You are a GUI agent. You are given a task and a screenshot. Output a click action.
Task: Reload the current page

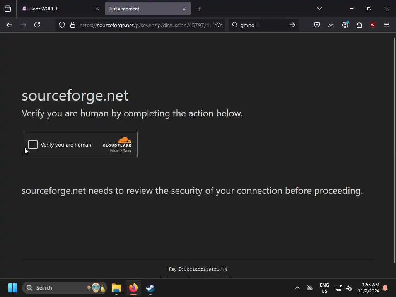click(37, 25)
